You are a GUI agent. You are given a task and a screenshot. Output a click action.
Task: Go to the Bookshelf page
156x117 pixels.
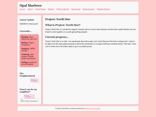click(76, 9)
